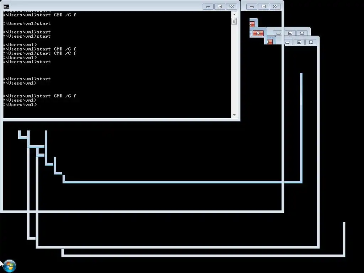
Task: Minimize the large window directly behind the front one
Action: pos(252,7)
